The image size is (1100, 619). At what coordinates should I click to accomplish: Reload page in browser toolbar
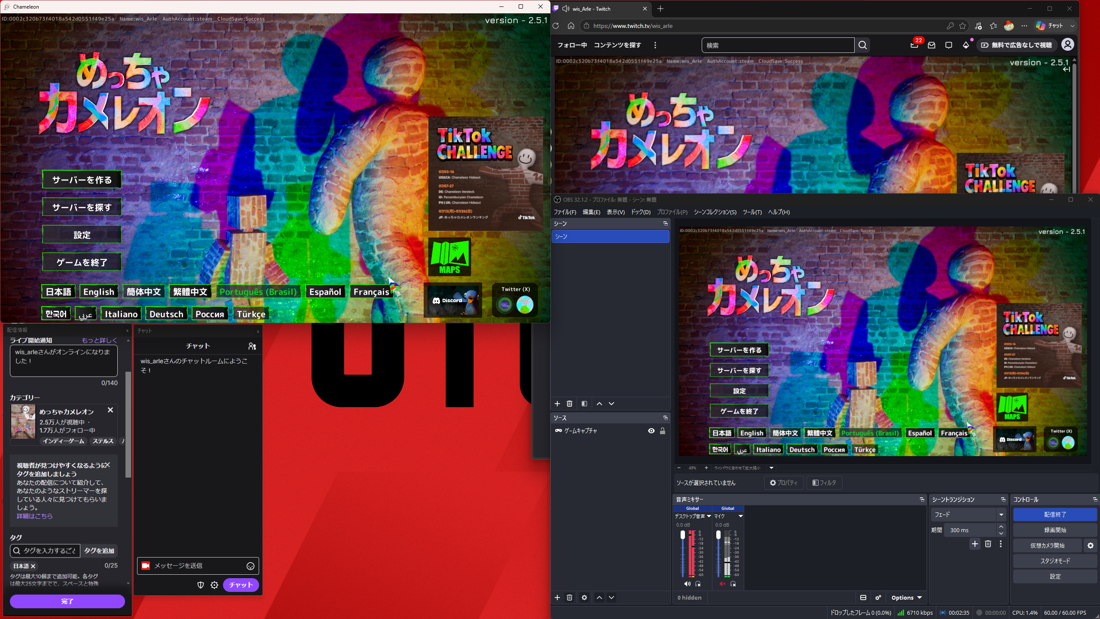click(x=556, y=26)
